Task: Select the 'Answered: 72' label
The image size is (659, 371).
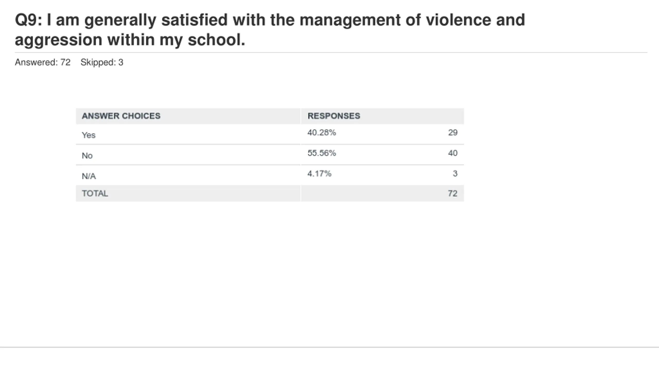Action: click(x=42, y=62)
